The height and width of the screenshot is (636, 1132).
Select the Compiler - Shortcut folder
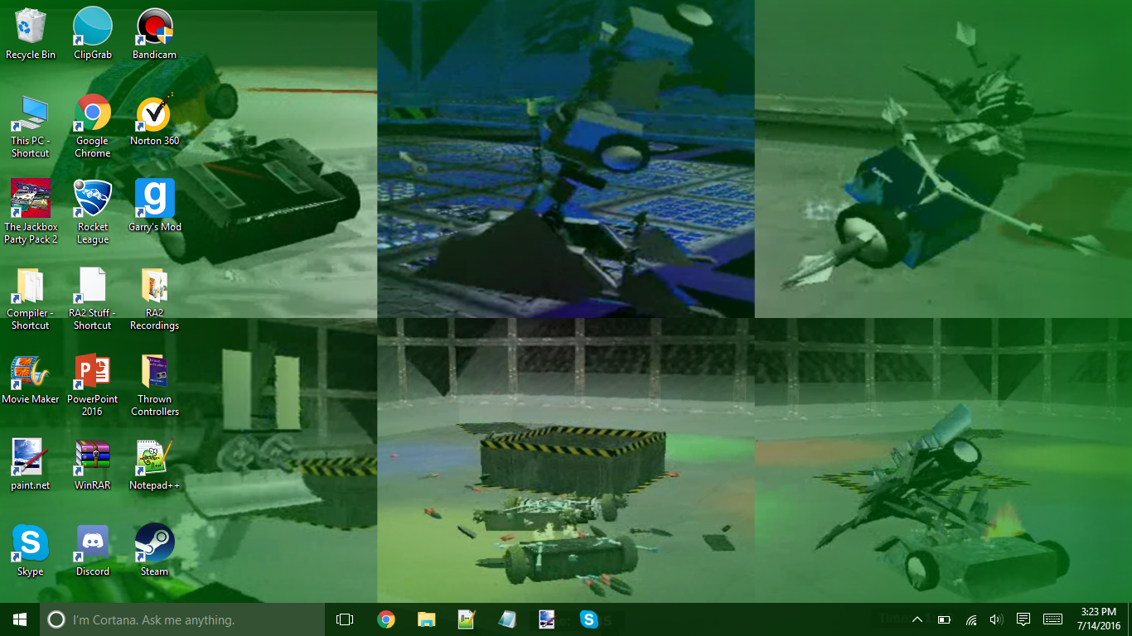click(x=31, y=298)
